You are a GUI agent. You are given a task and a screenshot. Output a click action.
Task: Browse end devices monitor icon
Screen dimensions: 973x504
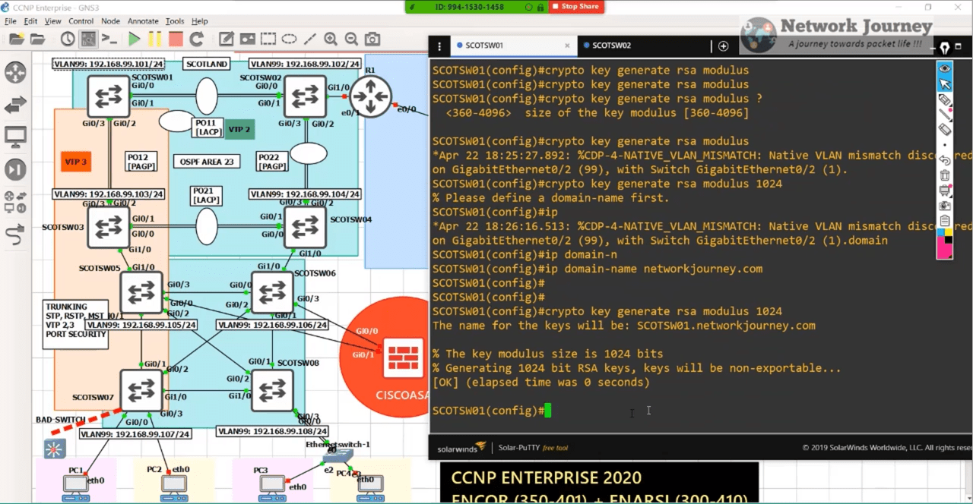(15, 137)
